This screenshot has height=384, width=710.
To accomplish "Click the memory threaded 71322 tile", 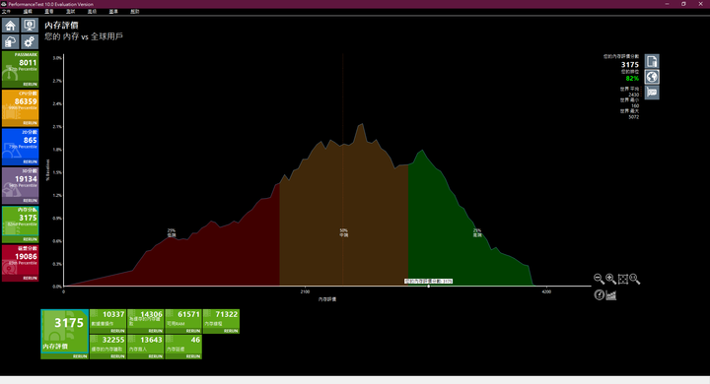I will coord(221,321).
